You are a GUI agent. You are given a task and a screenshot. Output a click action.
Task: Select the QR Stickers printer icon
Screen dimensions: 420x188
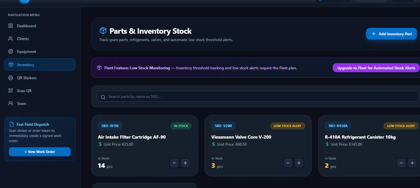pyautogui.click(x=11, y=78)
